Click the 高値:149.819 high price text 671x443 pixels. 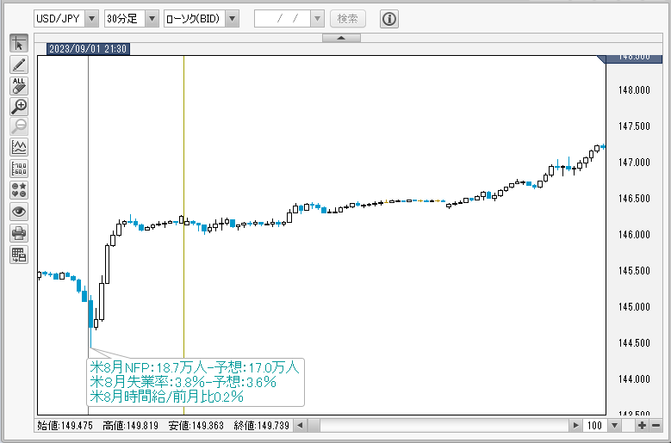(x=131, y=426)
